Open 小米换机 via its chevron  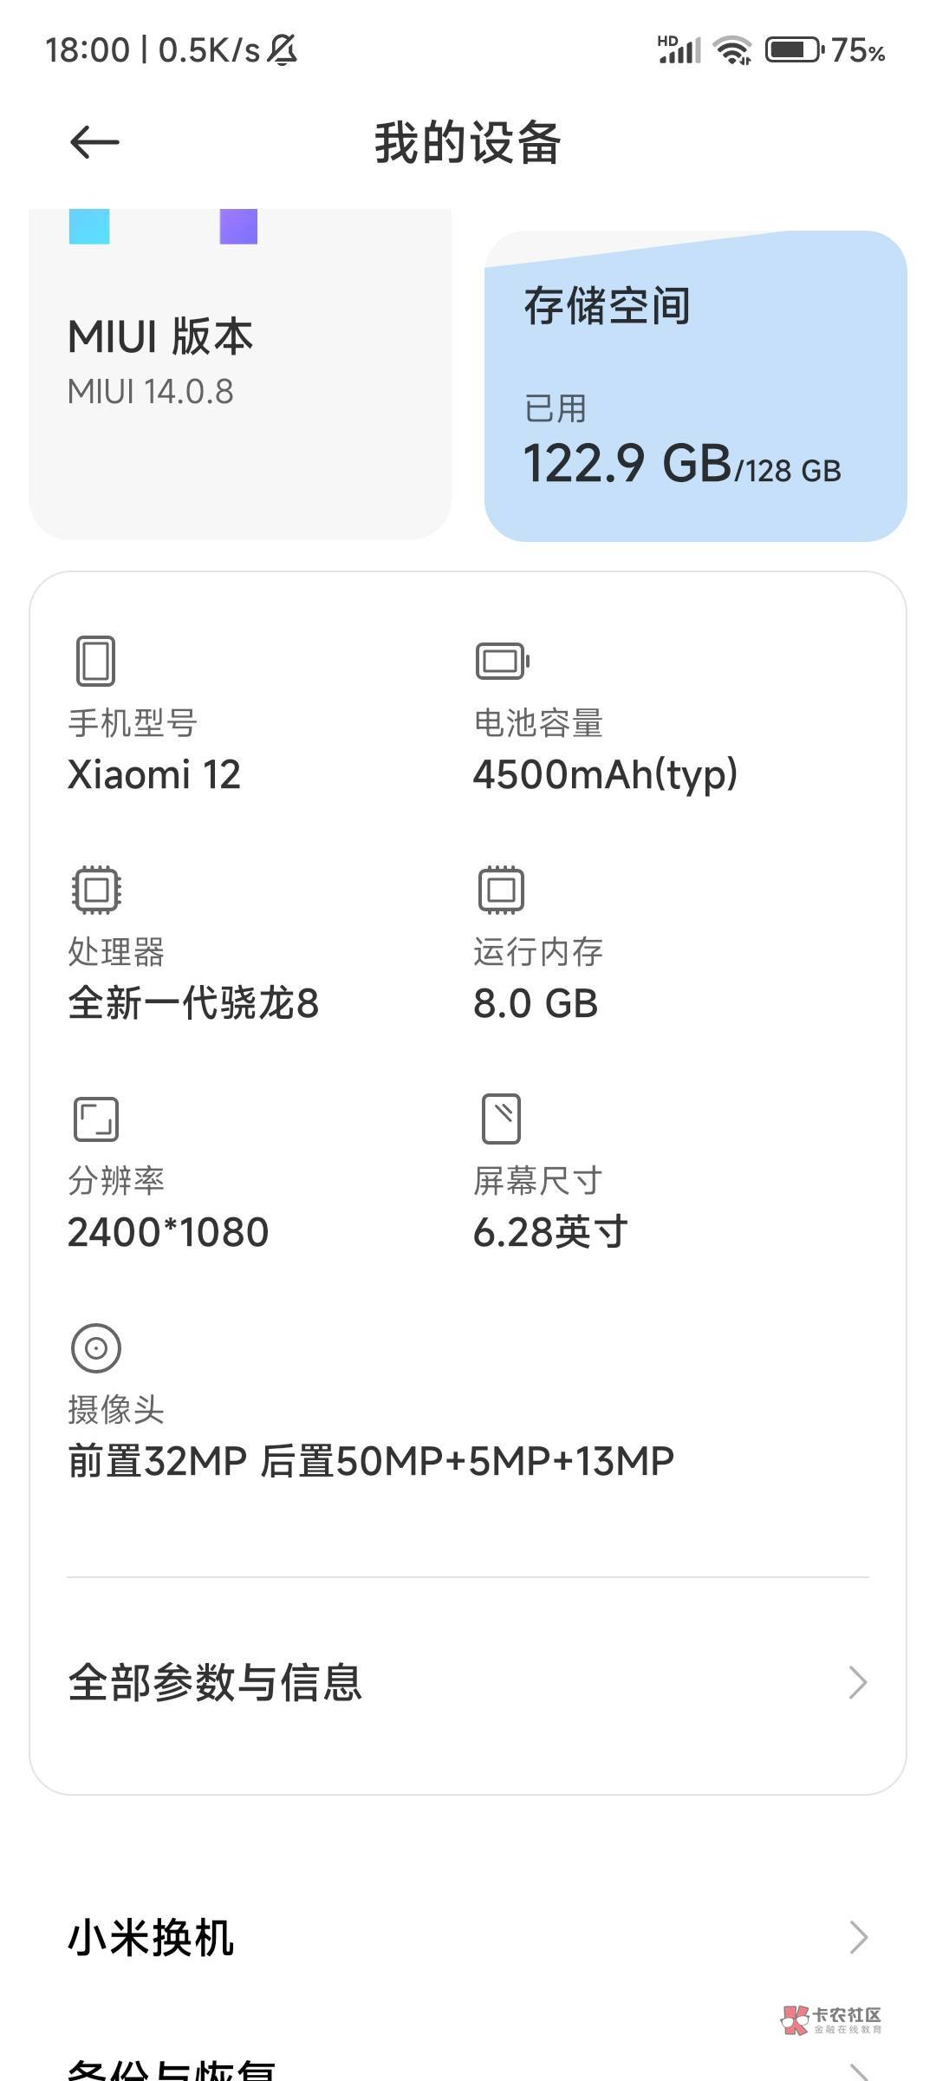pos(857,1937)
